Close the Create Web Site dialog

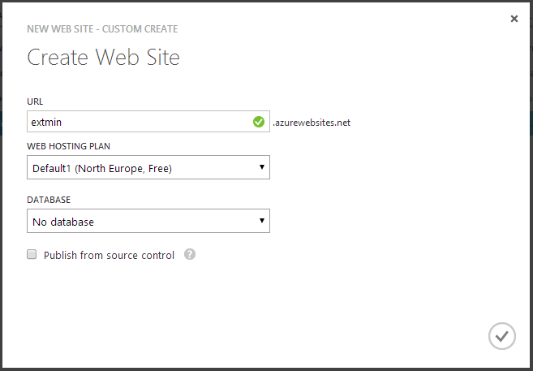514,19
